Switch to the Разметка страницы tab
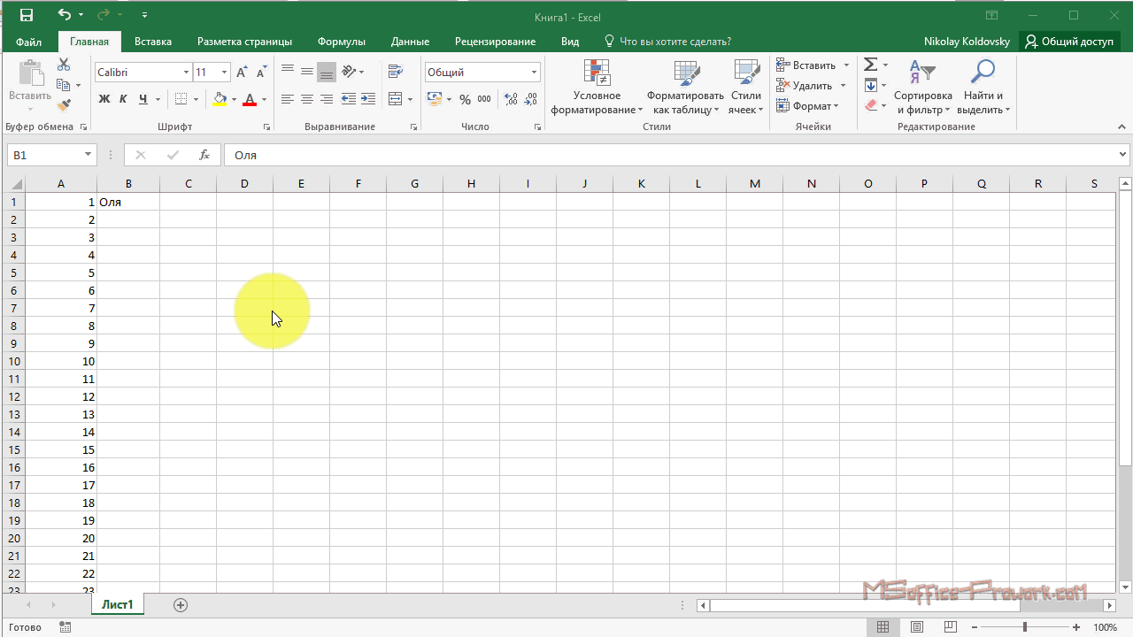 click(x=244, y=42)
